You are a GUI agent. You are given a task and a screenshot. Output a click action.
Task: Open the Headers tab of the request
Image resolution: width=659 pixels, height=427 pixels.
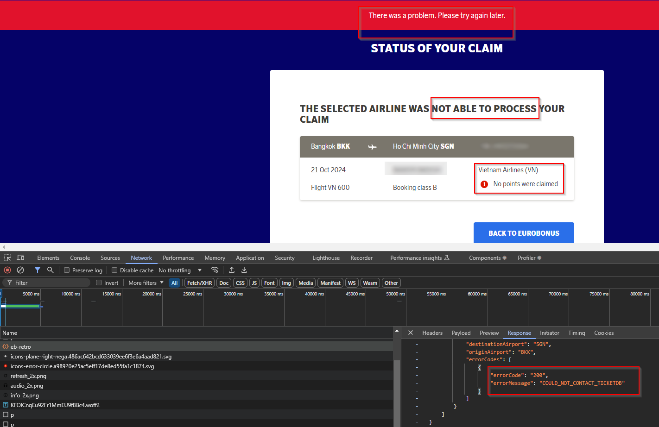[x=432, y=333]
